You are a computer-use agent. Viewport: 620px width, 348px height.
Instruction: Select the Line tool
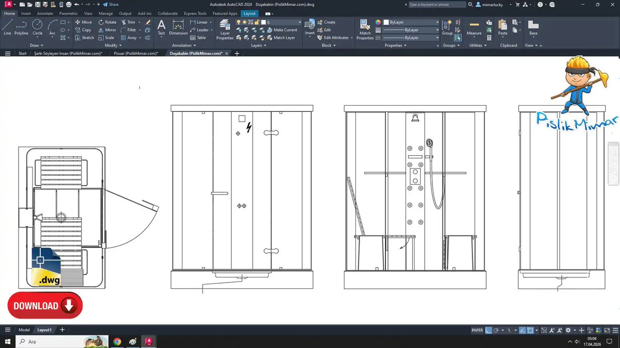click(x=7, y=26)
